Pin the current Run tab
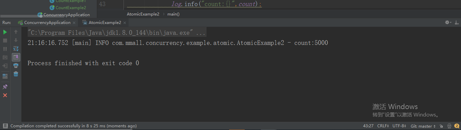 5,87
